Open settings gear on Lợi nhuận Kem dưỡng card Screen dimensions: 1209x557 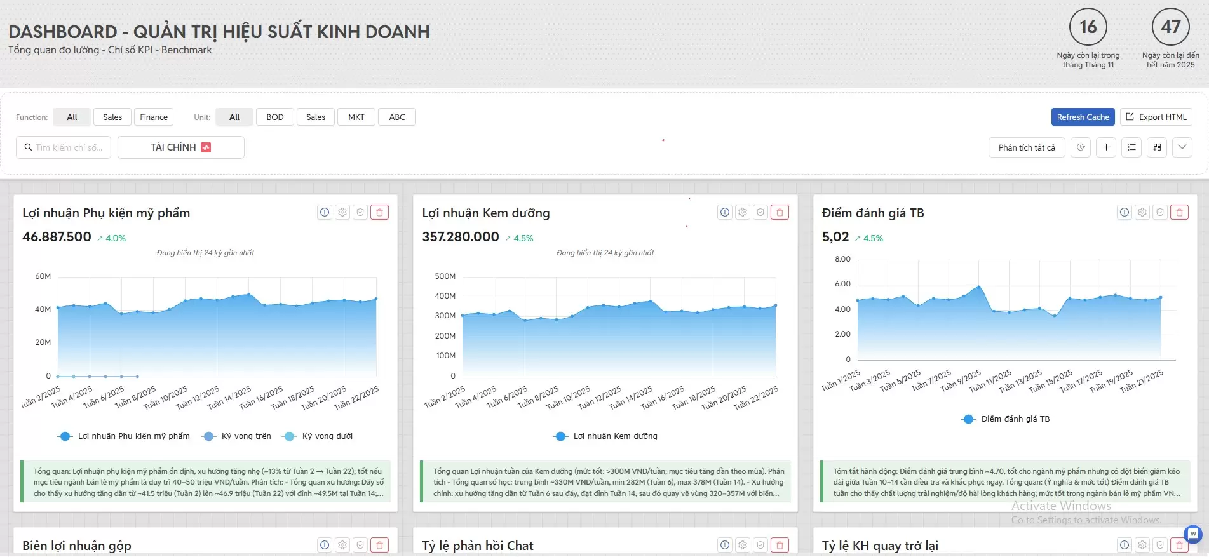coord(743,212)
